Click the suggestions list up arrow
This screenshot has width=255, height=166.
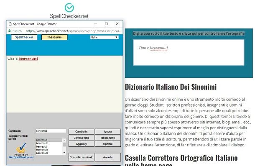point(64,140)
